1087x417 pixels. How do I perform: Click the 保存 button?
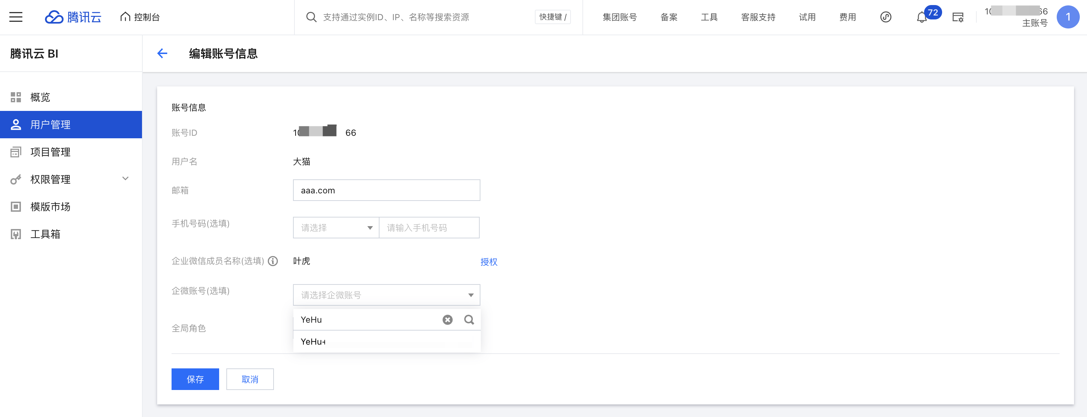coord(195,379)
